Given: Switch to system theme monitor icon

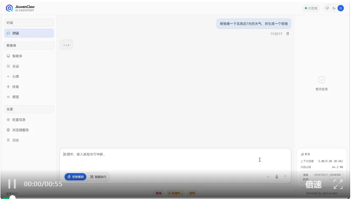Looking at the screenshot, I should coord(327,8).
